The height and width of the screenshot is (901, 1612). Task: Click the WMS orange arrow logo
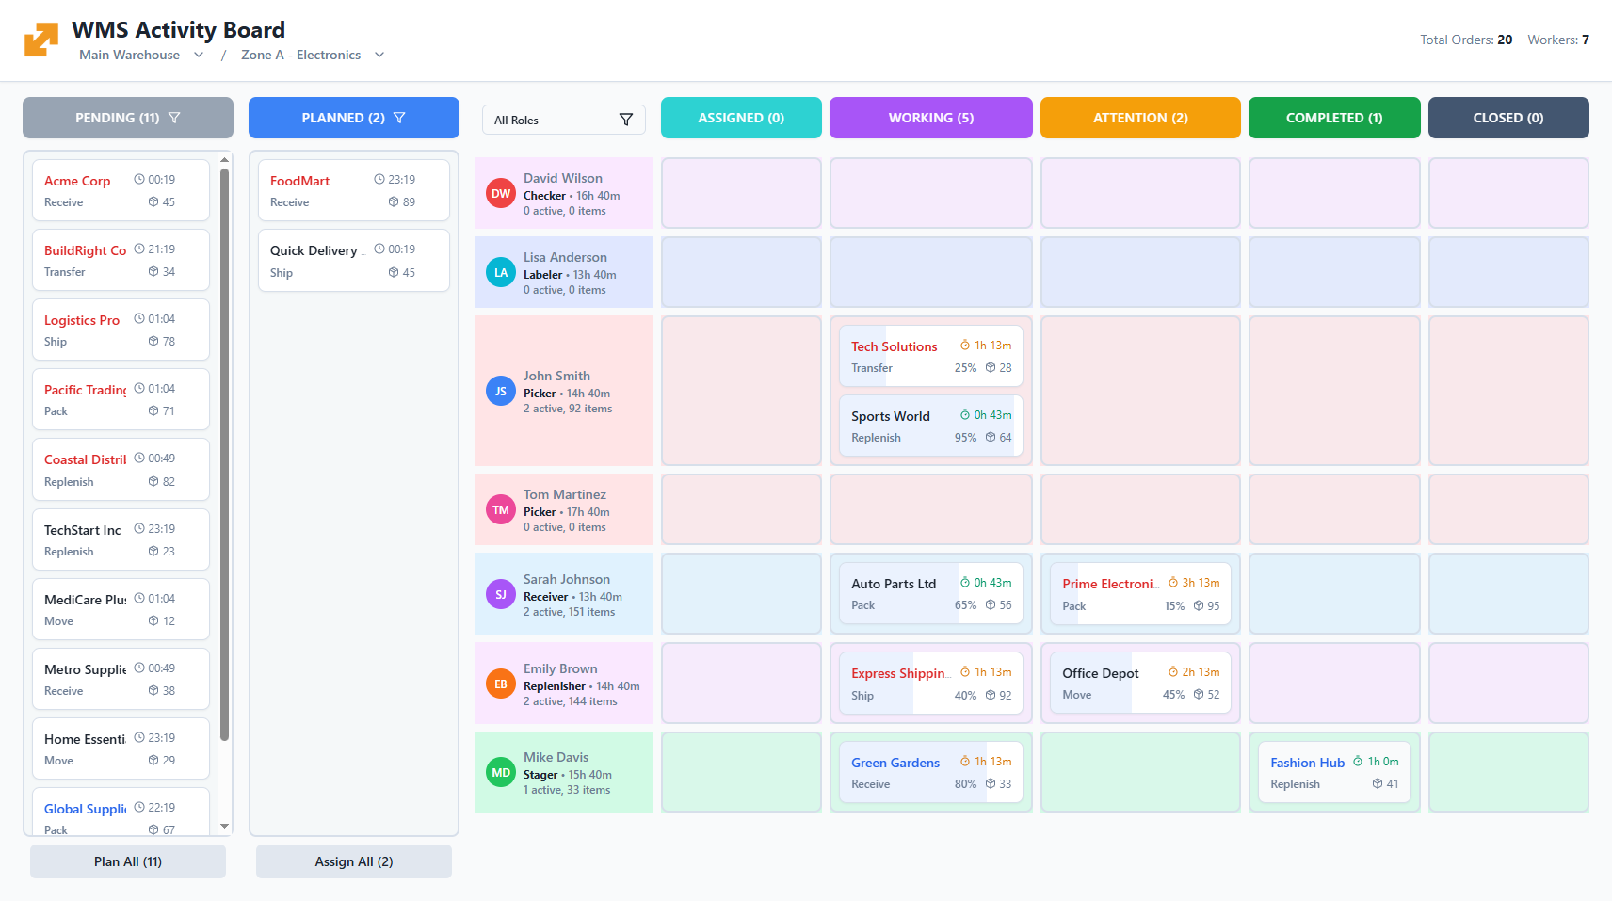(x=41, y=40)
